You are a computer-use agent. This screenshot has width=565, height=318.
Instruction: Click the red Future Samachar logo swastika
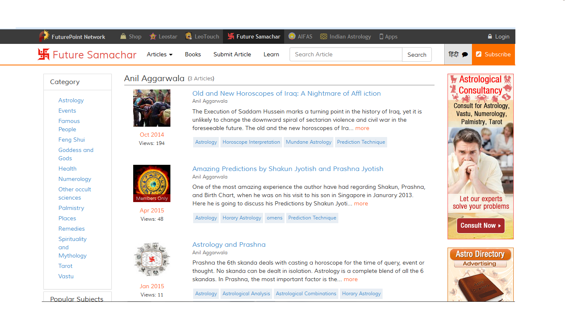coord(43,54)
